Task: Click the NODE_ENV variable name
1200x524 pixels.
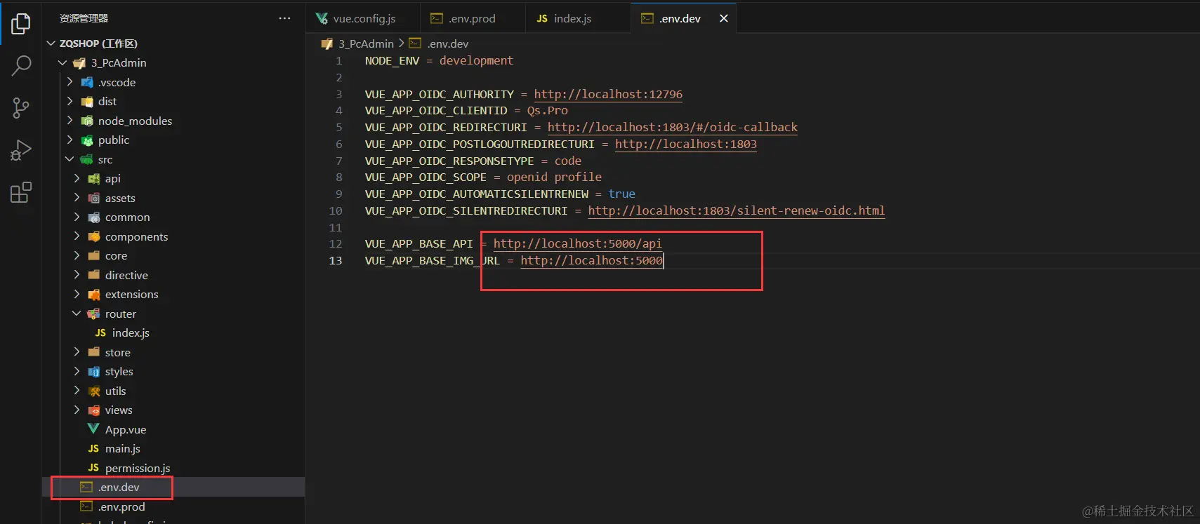Action: tap(392, 61)
